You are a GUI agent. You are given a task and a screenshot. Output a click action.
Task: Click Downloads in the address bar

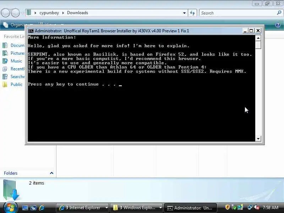77,13
